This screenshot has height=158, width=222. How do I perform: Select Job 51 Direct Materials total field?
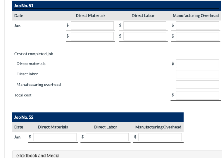(92, 36)
